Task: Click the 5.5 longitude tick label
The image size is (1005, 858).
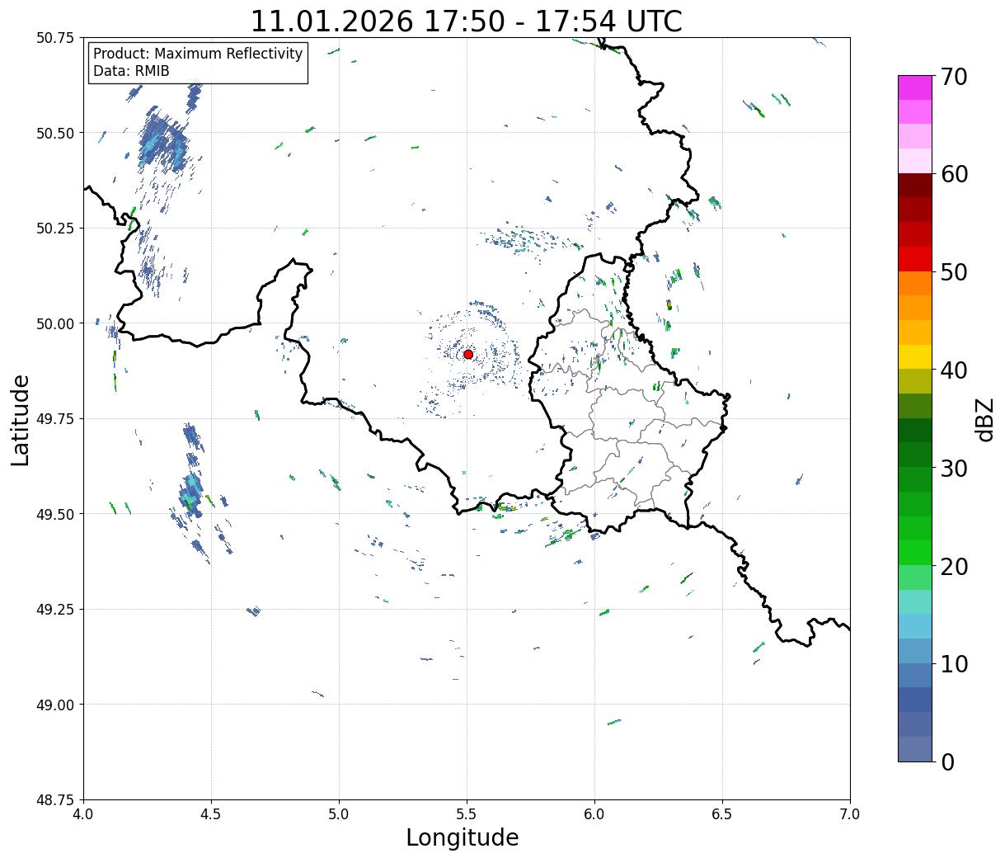Action: pos(467,814)
